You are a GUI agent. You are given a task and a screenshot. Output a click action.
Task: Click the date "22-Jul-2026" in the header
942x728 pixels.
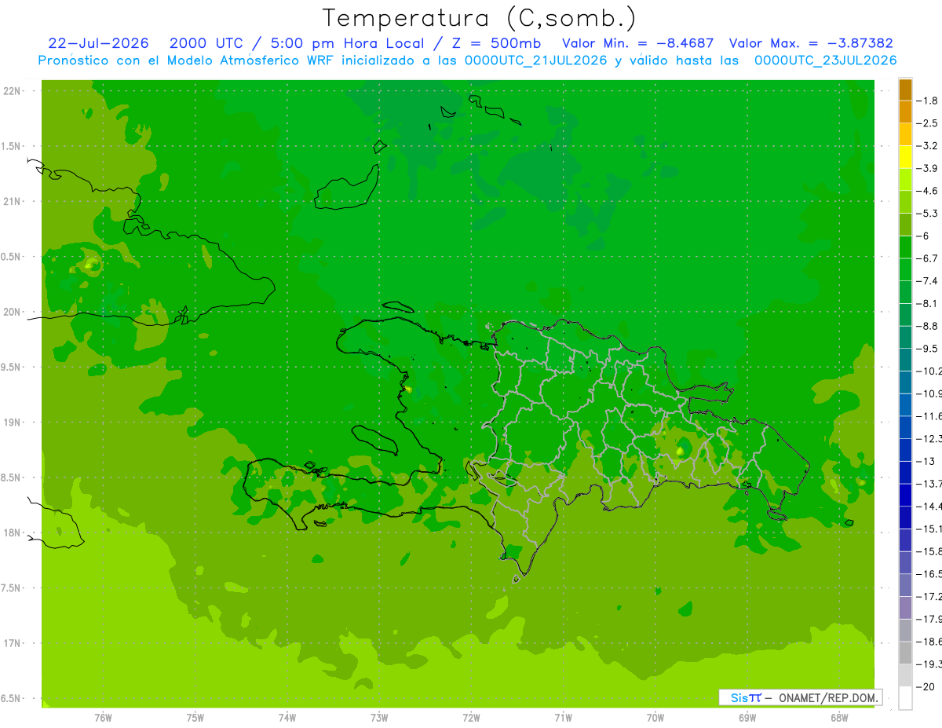coord(98,43)
